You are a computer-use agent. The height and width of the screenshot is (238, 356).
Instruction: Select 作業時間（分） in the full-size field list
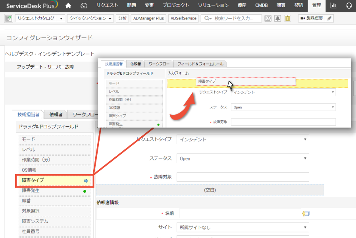click(x=54, y=160)
